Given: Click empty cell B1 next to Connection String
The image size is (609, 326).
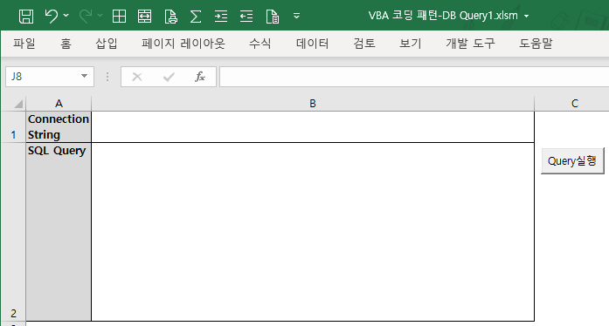Looking at the screenshot, I should tap(313, 127).
